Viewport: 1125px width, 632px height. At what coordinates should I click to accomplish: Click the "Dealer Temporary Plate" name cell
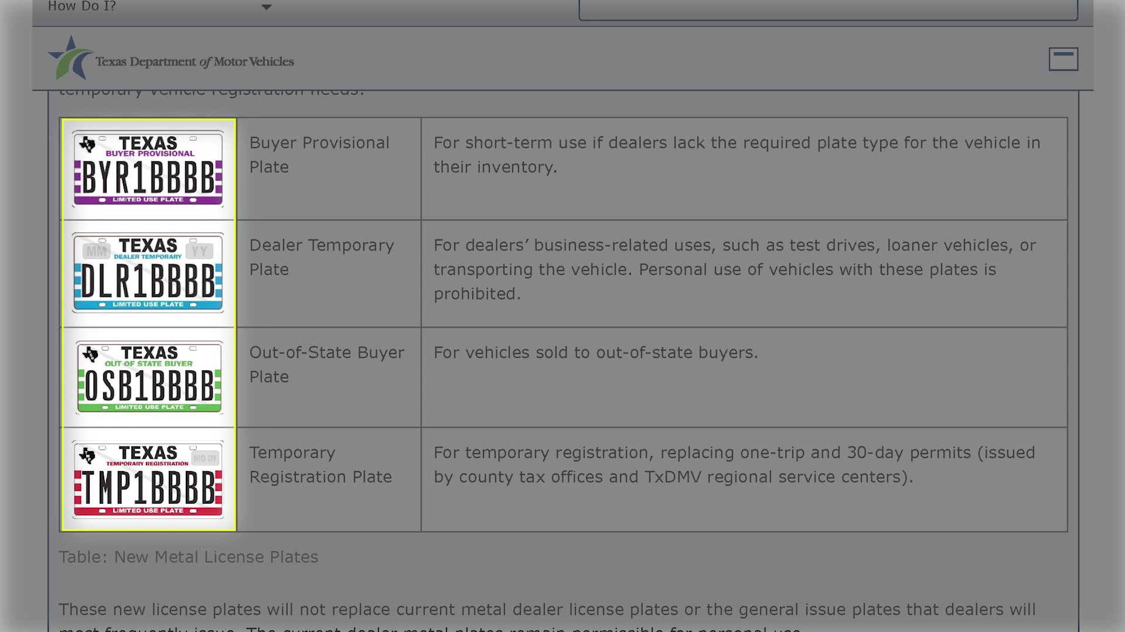click(321, 257)
